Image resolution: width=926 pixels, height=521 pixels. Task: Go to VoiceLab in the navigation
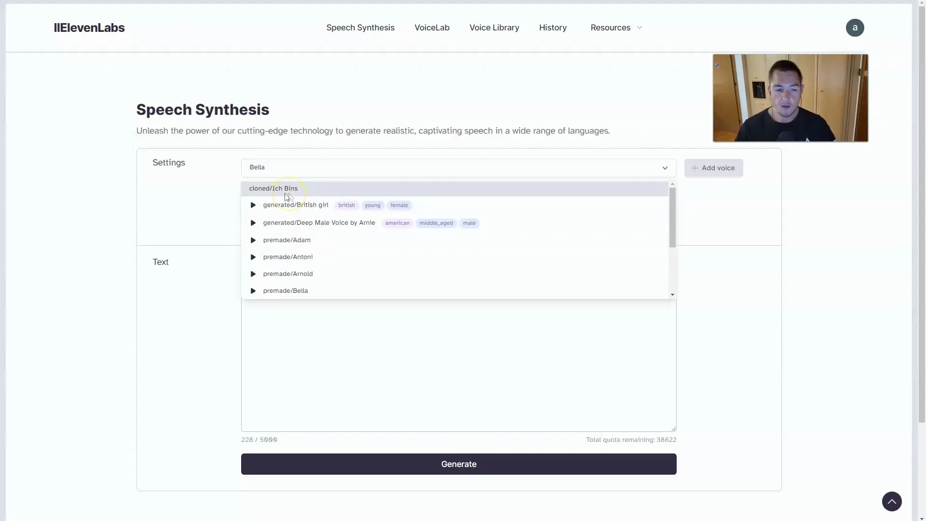[432, 27]
